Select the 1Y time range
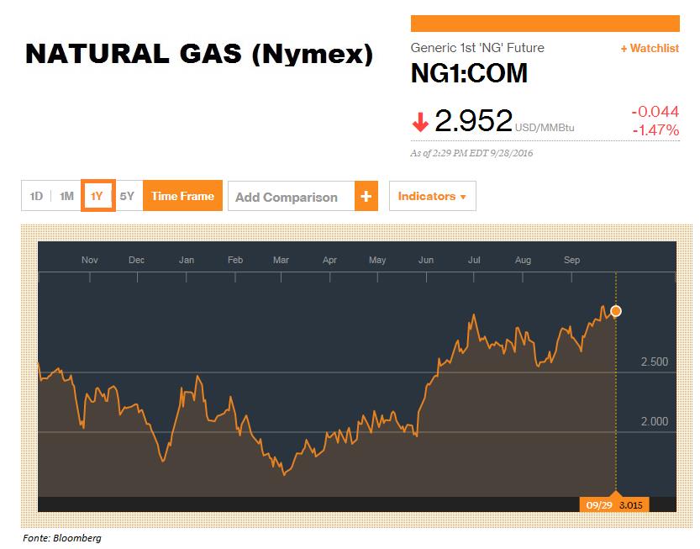Image resolution: width=700 pixels, height=549 pixels. (97, 196)
